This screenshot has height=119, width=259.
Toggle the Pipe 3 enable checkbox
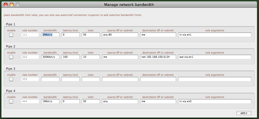[x=11, y=79]
